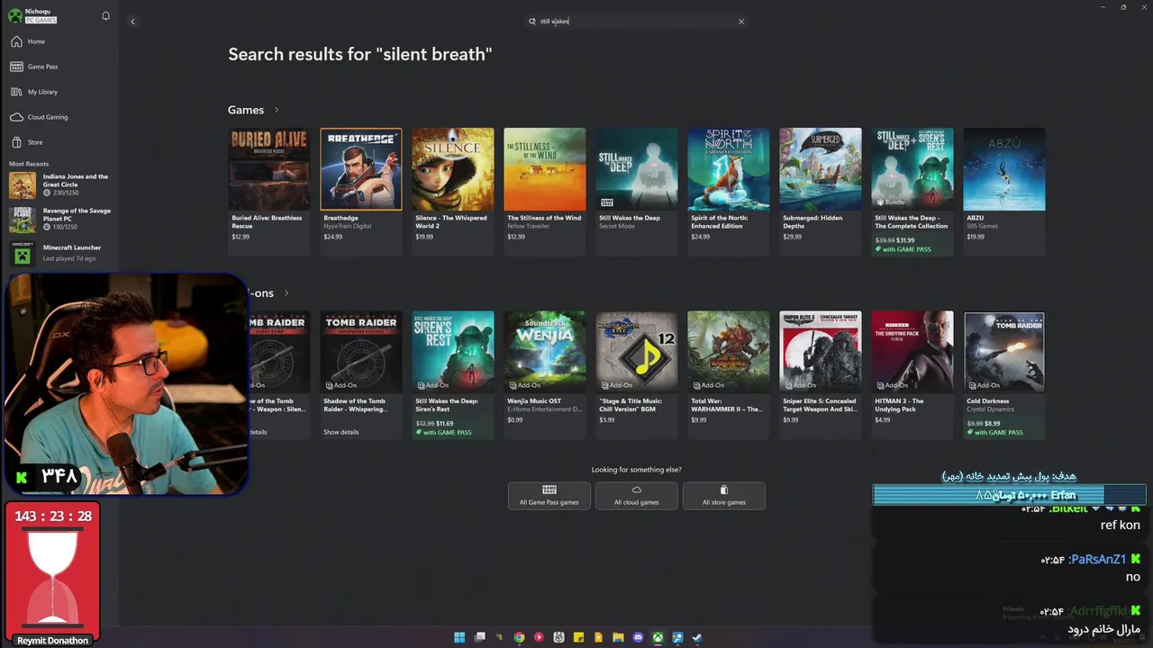Image resolution: width=1153 pixels, height=648 pixels.
Task: Open File Explorer from the taskbar
Action: click(x=618, y=637)
